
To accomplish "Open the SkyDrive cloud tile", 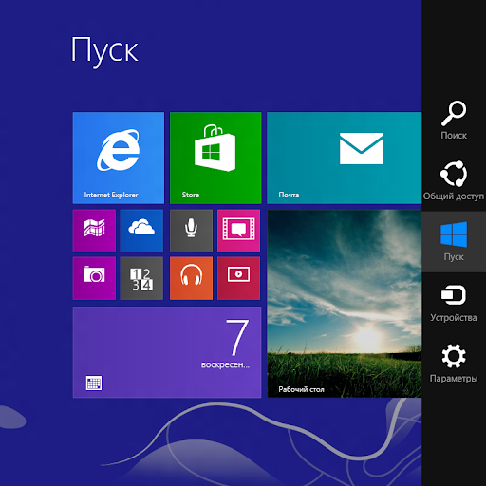I will coord(141,231).
